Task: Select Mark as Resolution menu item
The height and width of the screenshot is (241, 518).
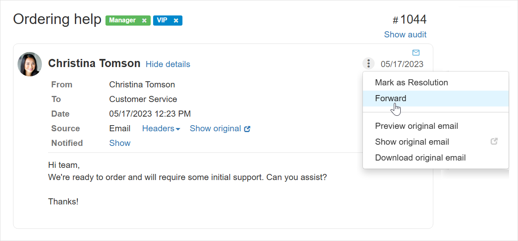Action: [x=411, y=83]
